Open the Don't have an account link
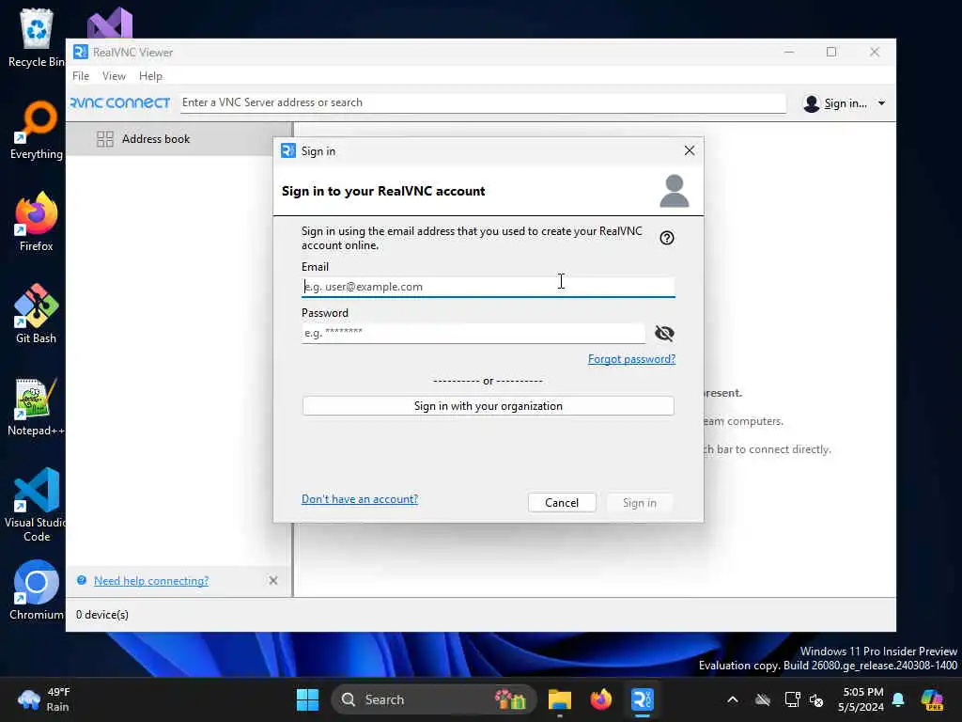The width and height of the screenshot is (962, 722). (x=360, y=499)
